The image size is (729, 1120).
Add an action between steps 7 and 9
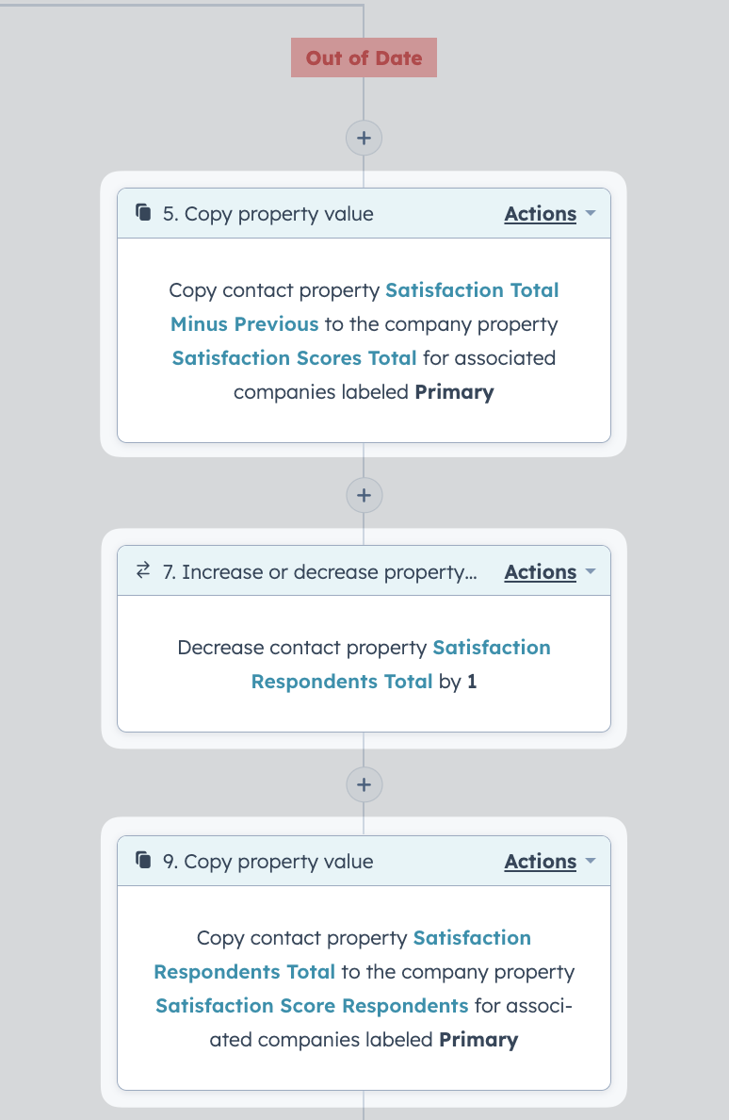(x=364, y=784)
